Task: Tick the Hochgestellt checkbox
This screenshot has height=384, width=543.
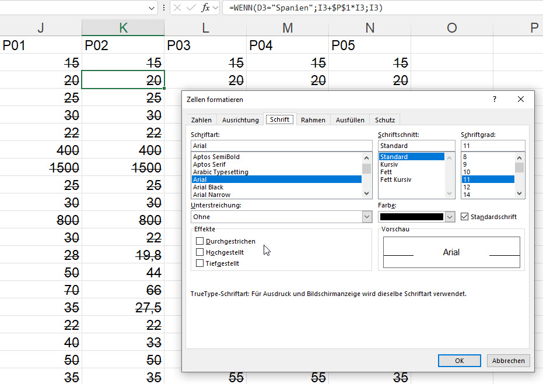Action: coord(200,252)
